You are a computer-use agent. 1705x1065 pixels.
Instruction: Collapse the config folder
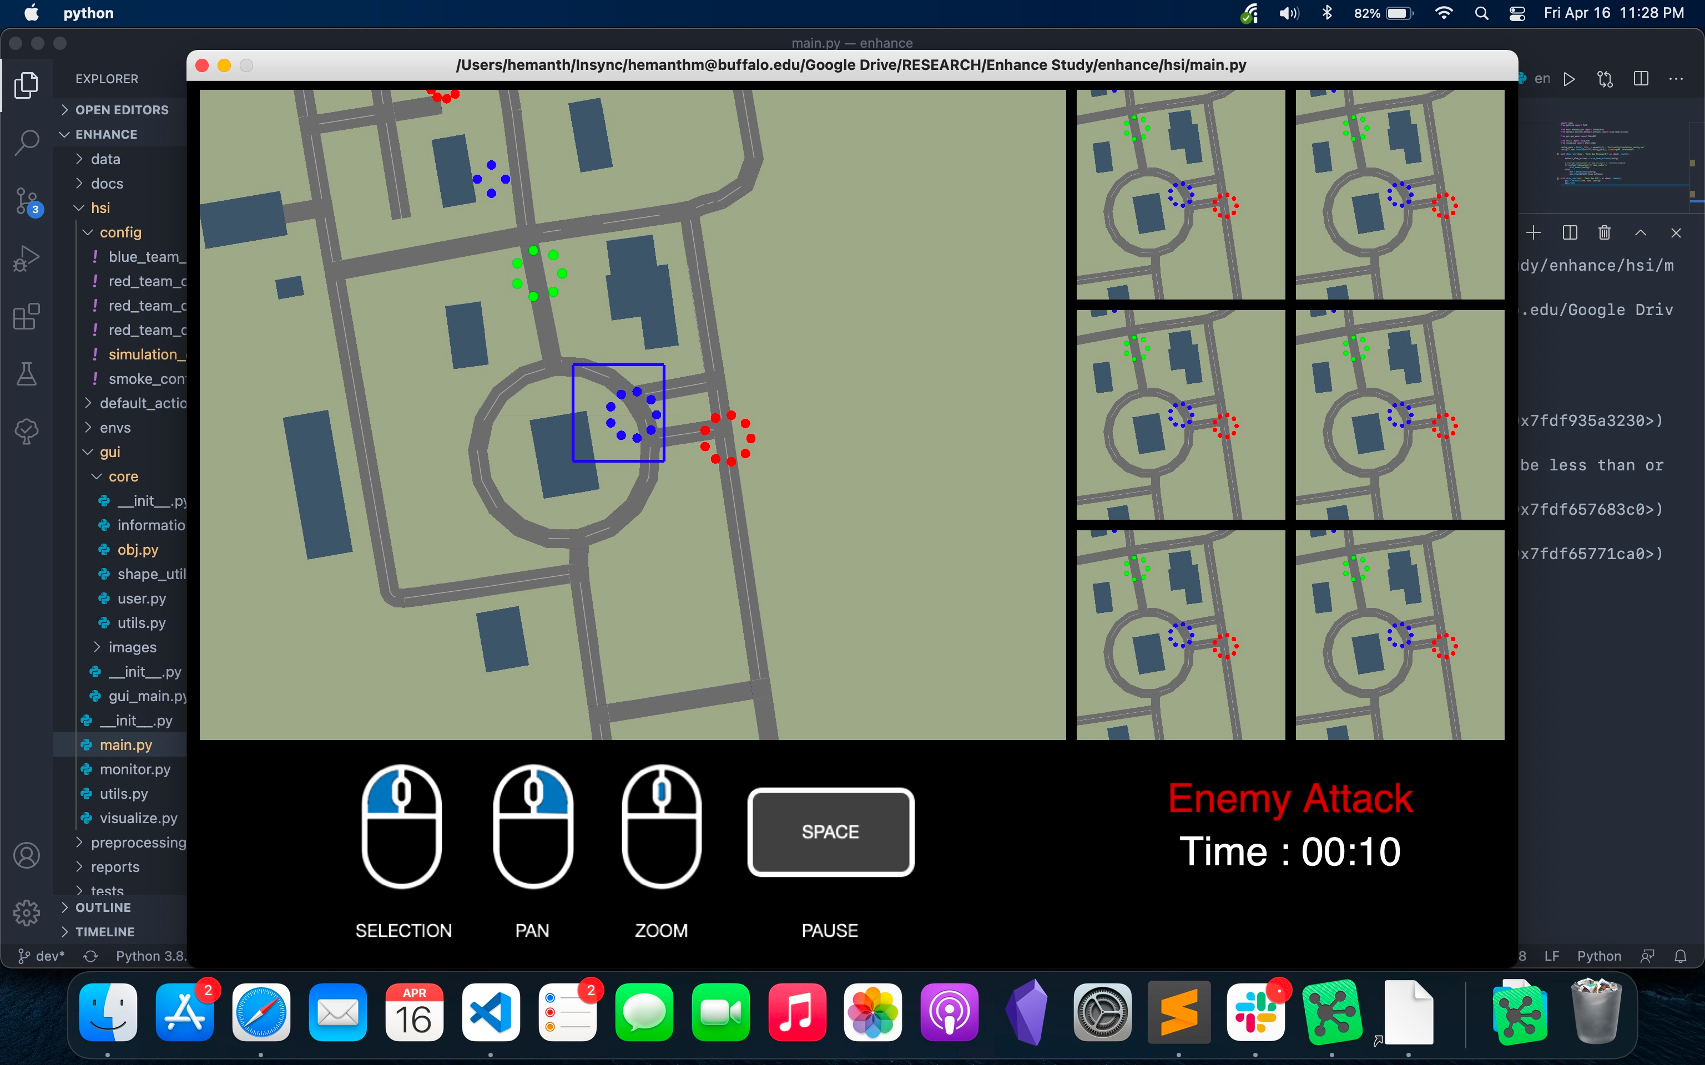coord(120,232)
